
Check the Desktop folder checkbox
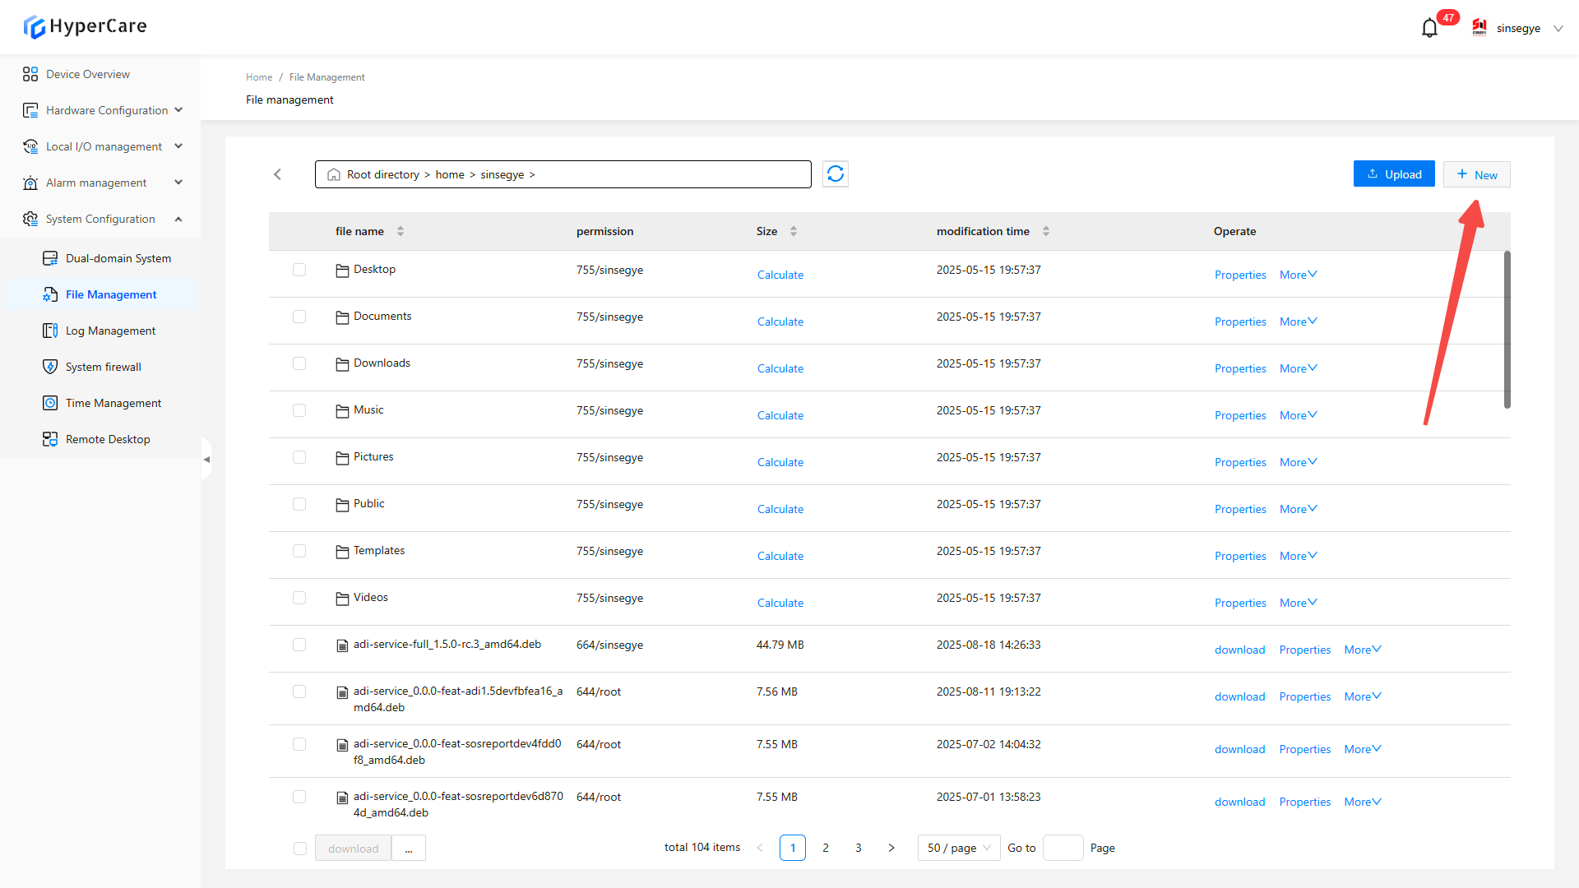[x=299, y=270]
